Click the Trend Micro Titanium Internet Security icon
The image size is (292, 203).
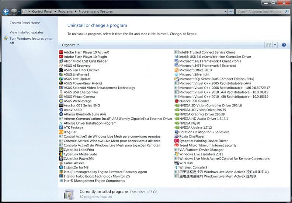[x=176, y=145]
